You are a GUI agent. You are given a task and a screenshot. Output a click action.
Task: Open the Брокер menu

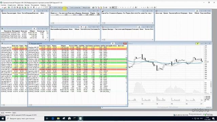[x=27, y=5]
